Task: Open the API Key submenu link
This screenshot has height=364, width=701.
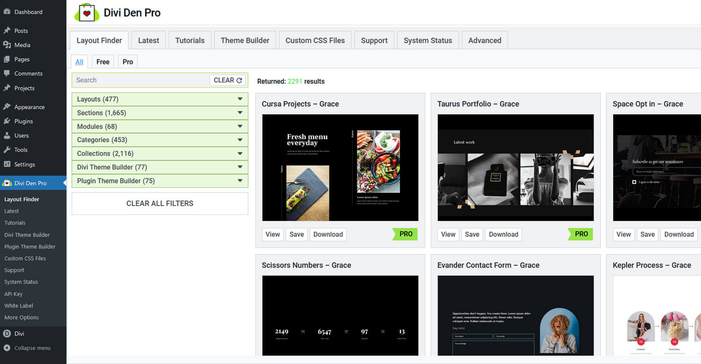Action: pos(14,294)
